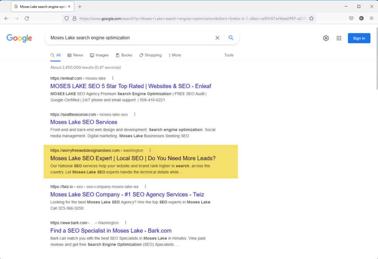Switch to the Shopping tab
Image resolution: width=378 pixels, height=259 pixels.
(151, 55)
